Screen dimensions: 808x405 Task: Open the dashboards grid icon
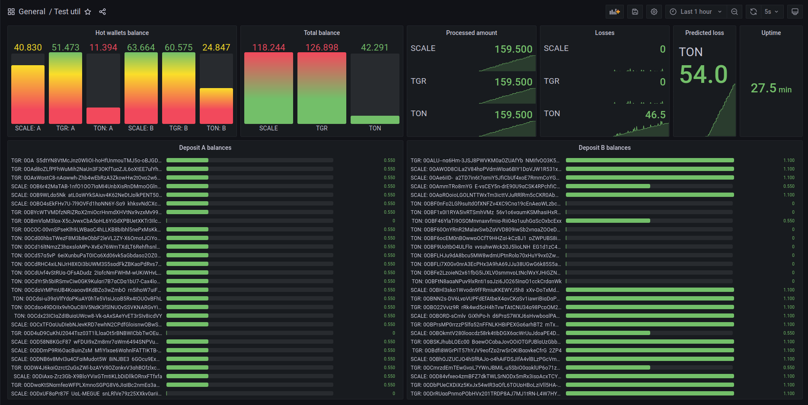click(x=11, y=12)
